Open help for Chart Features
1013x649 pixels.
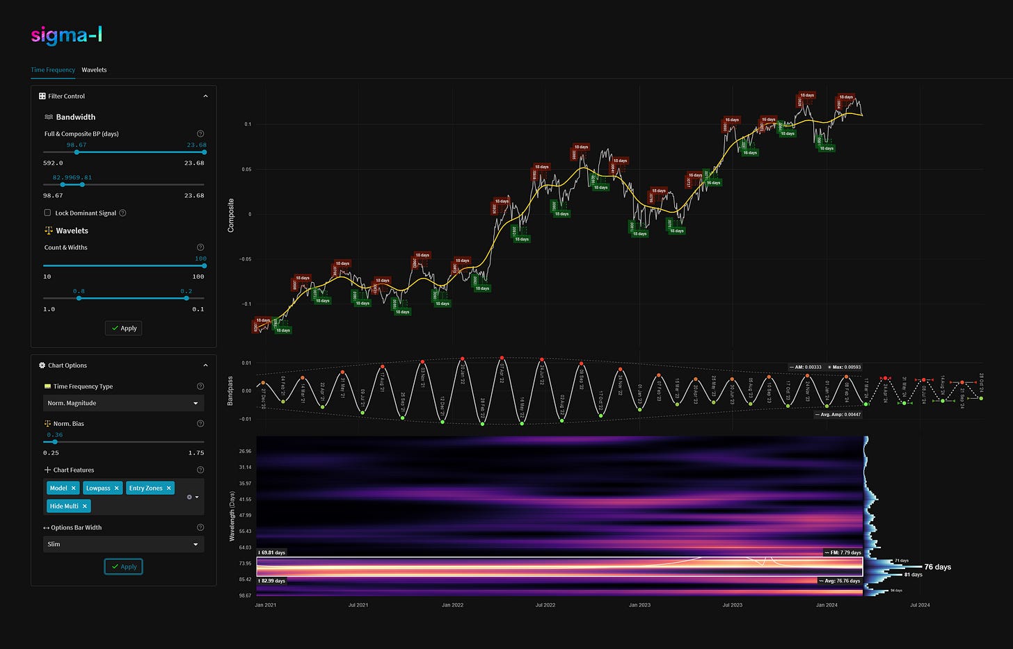tap(200, 470)
